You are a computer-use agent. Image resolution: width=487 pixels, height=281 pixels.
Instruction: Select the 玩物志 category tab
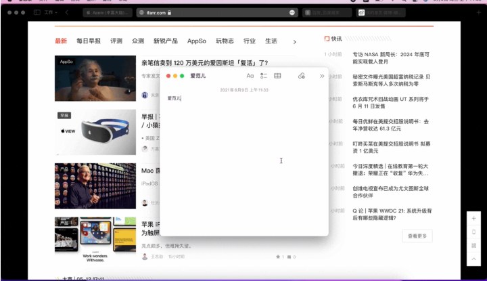point(225,41)
